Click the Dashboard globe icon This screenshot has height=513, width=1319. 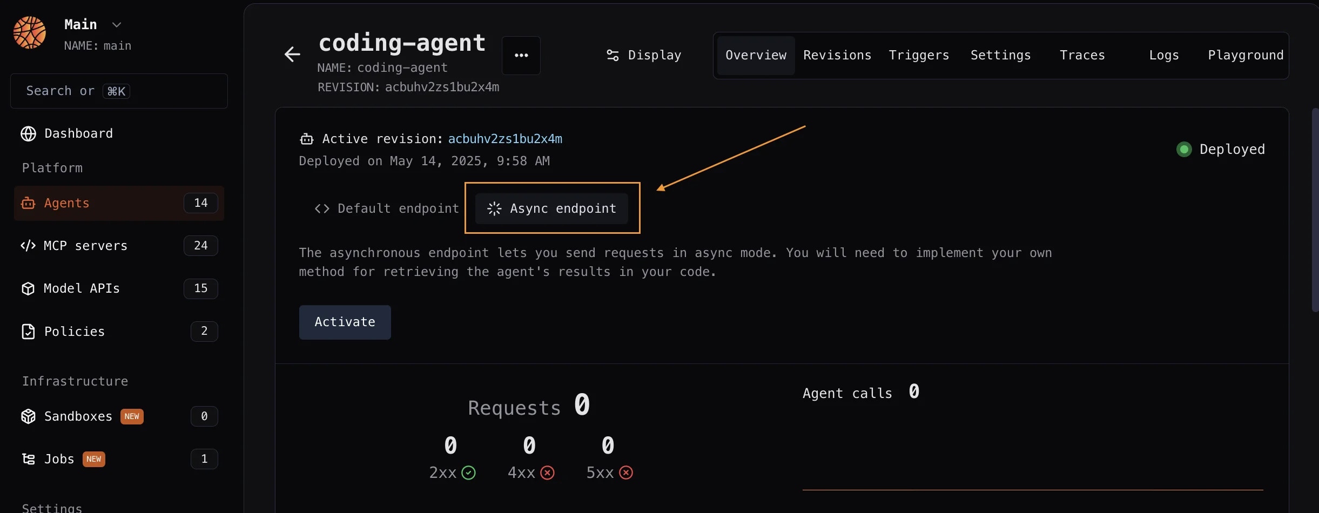[x=28, y=133]
